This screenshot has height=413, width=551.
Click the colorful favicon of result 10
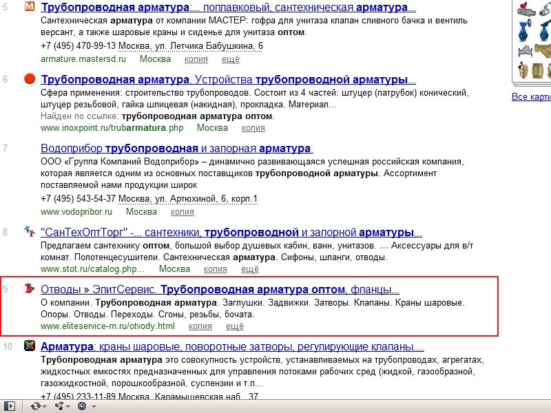(x=30, y=346)
